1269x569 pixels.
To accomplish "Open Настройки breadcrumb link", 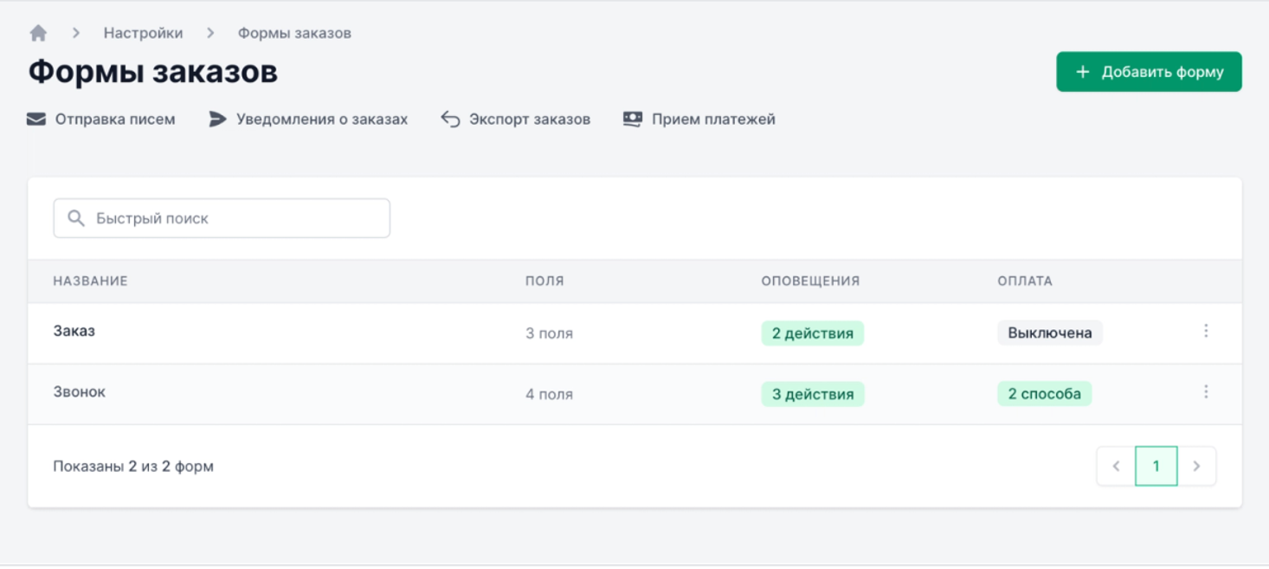I will 143,33.
